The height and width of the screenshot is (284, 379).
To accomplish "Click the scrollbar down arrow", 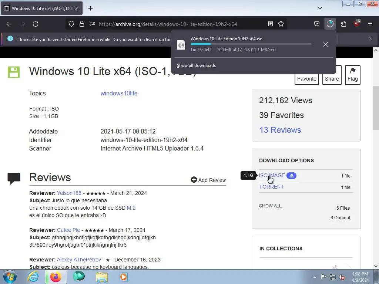I will coord(376,266).
